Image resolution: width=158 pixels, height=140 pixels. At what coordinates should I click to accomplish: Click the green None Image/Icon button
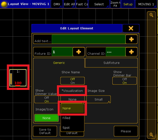point(46,118)
